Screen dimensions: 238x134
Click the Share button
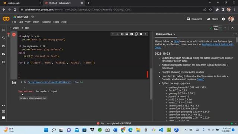(212, 19)
